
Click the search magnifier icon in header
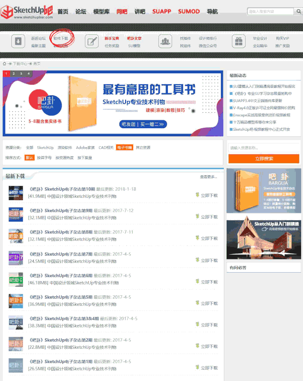tap(297, 11)
